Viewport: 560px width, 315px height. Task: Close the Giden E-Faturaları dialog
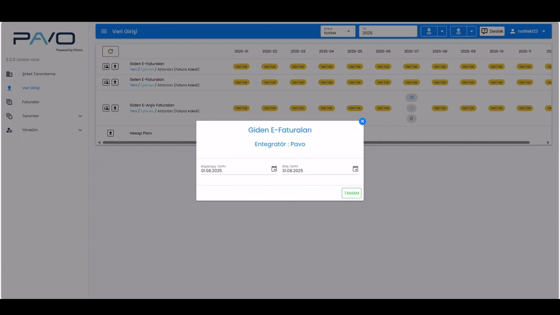click(x=362, y=121)
